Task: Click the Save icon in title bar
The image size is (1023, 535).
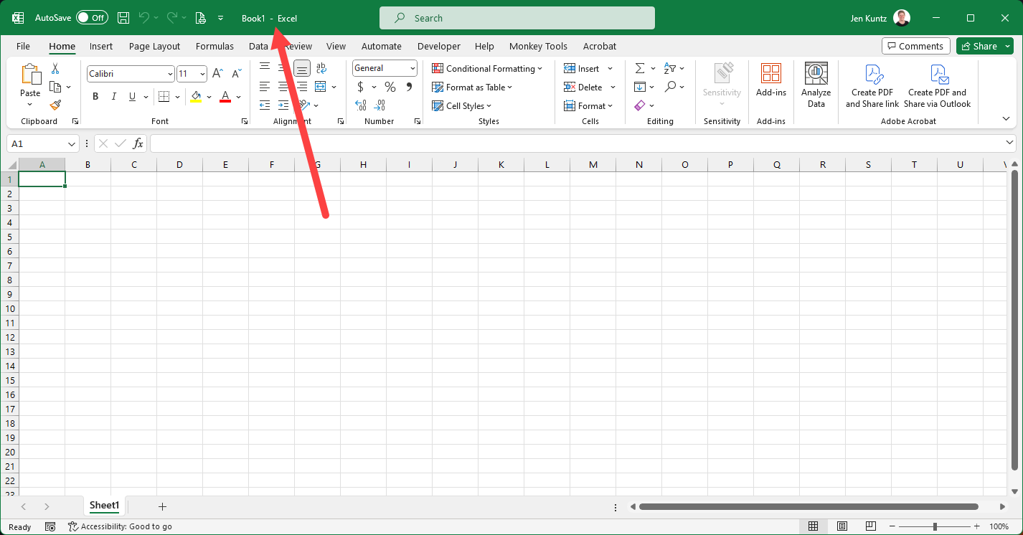Action: click(x=123, y=18)
